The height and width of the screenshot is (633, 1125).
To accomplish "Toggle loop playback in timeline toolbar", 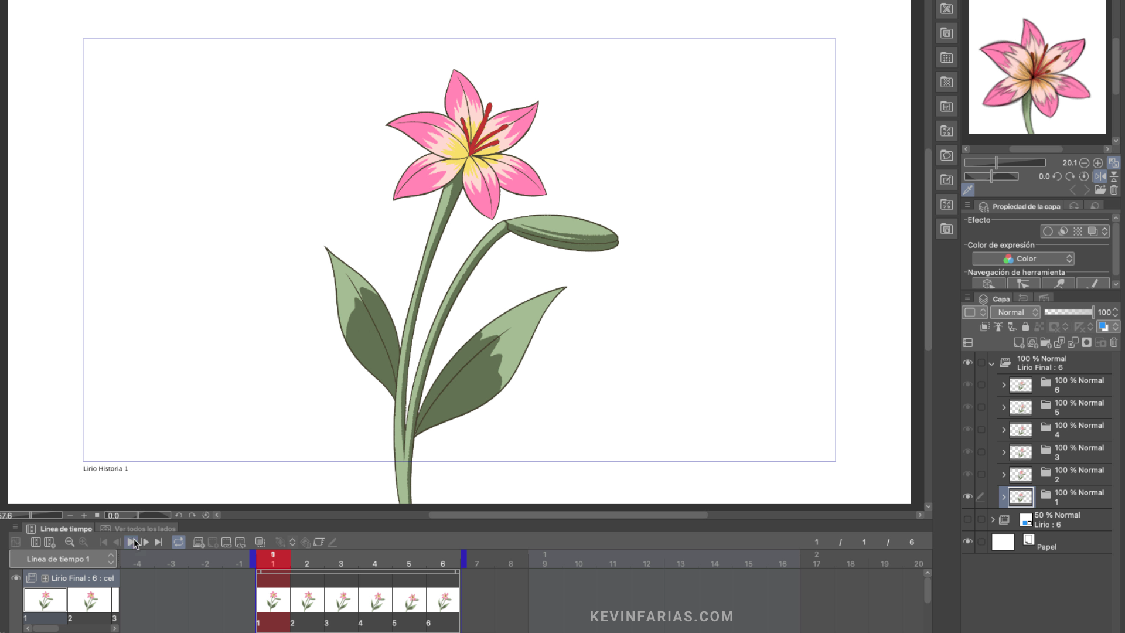I will coord(178,542).
